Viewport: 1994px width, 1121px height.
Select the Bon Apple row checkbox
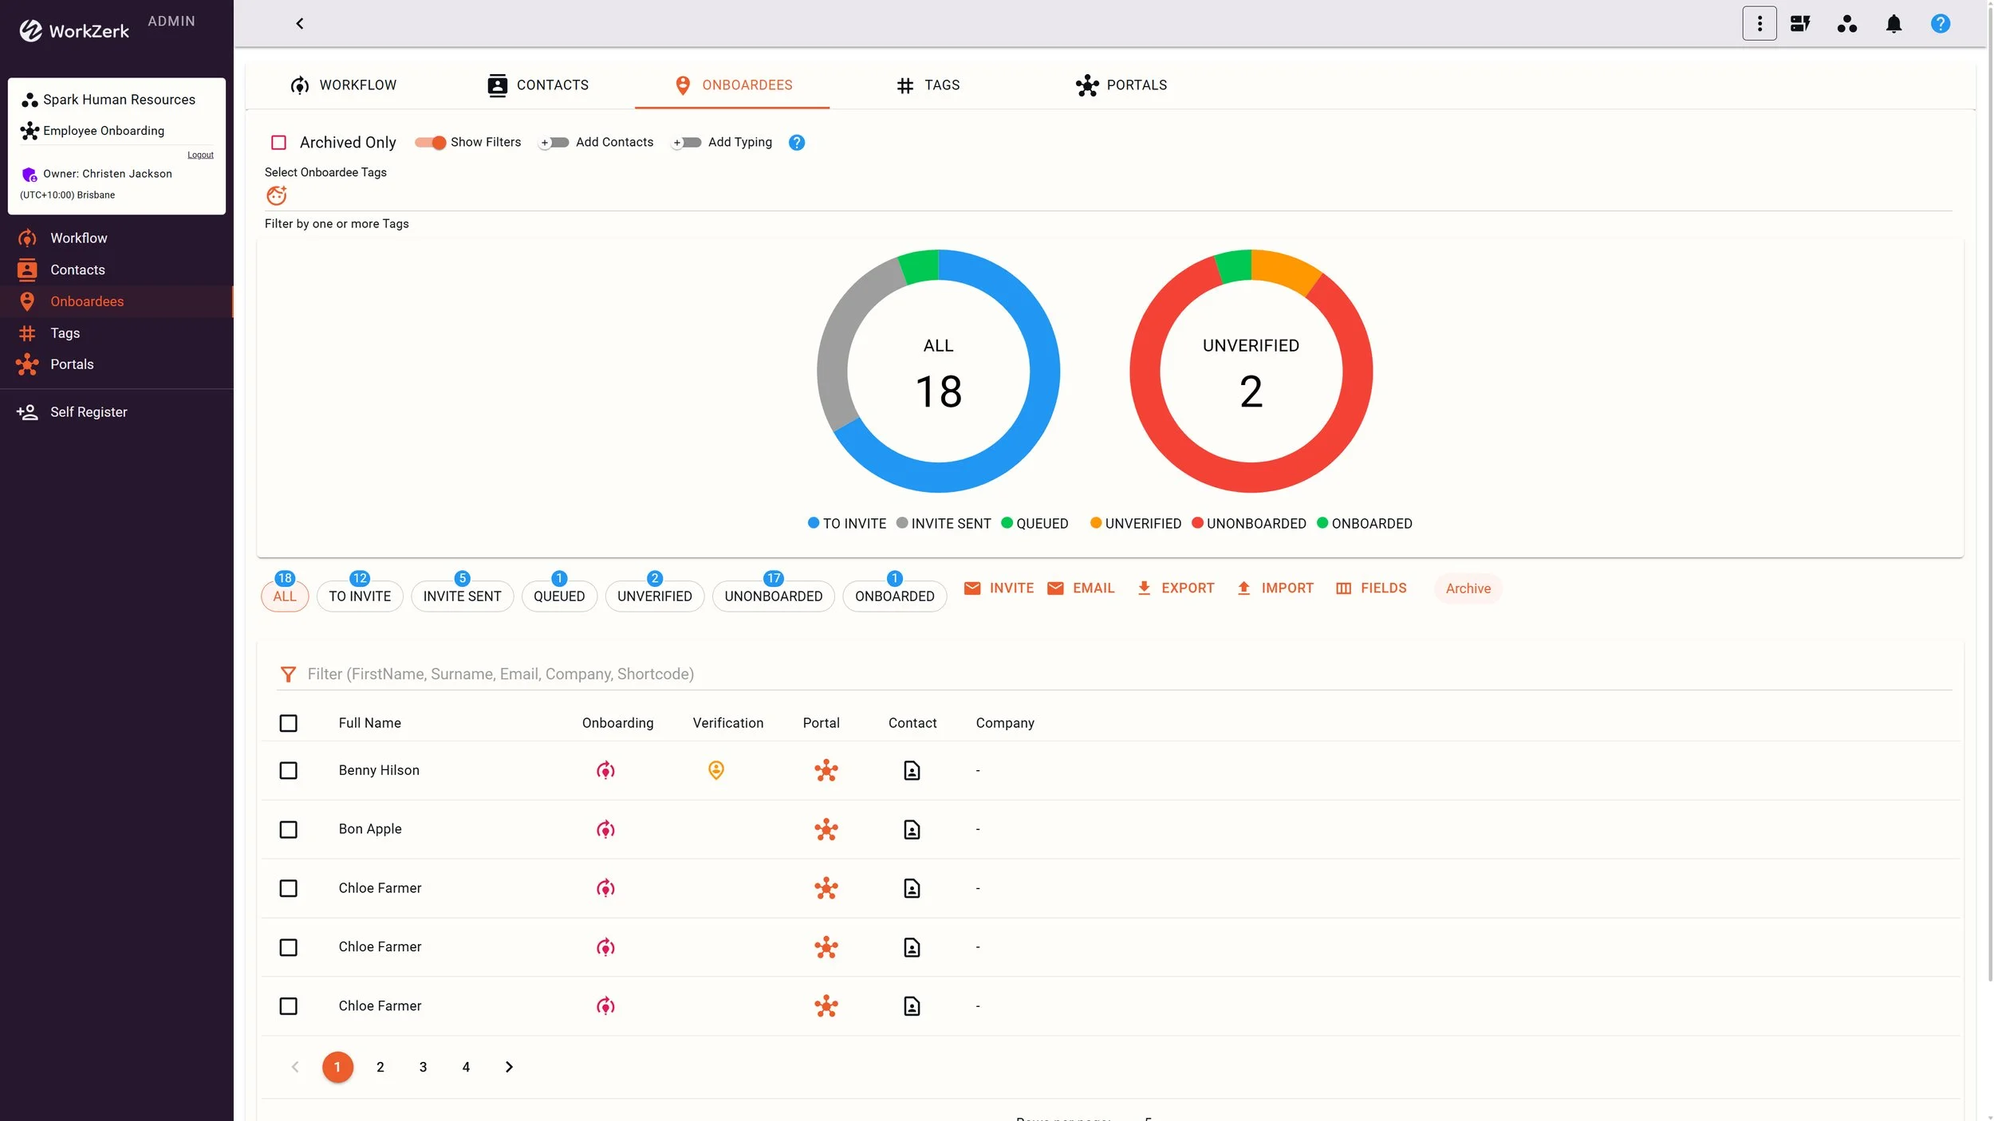(x=288, y=829)
